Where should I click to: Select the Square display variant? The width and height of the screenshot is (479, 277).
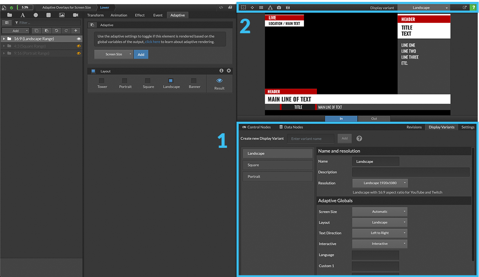[277, 165]
